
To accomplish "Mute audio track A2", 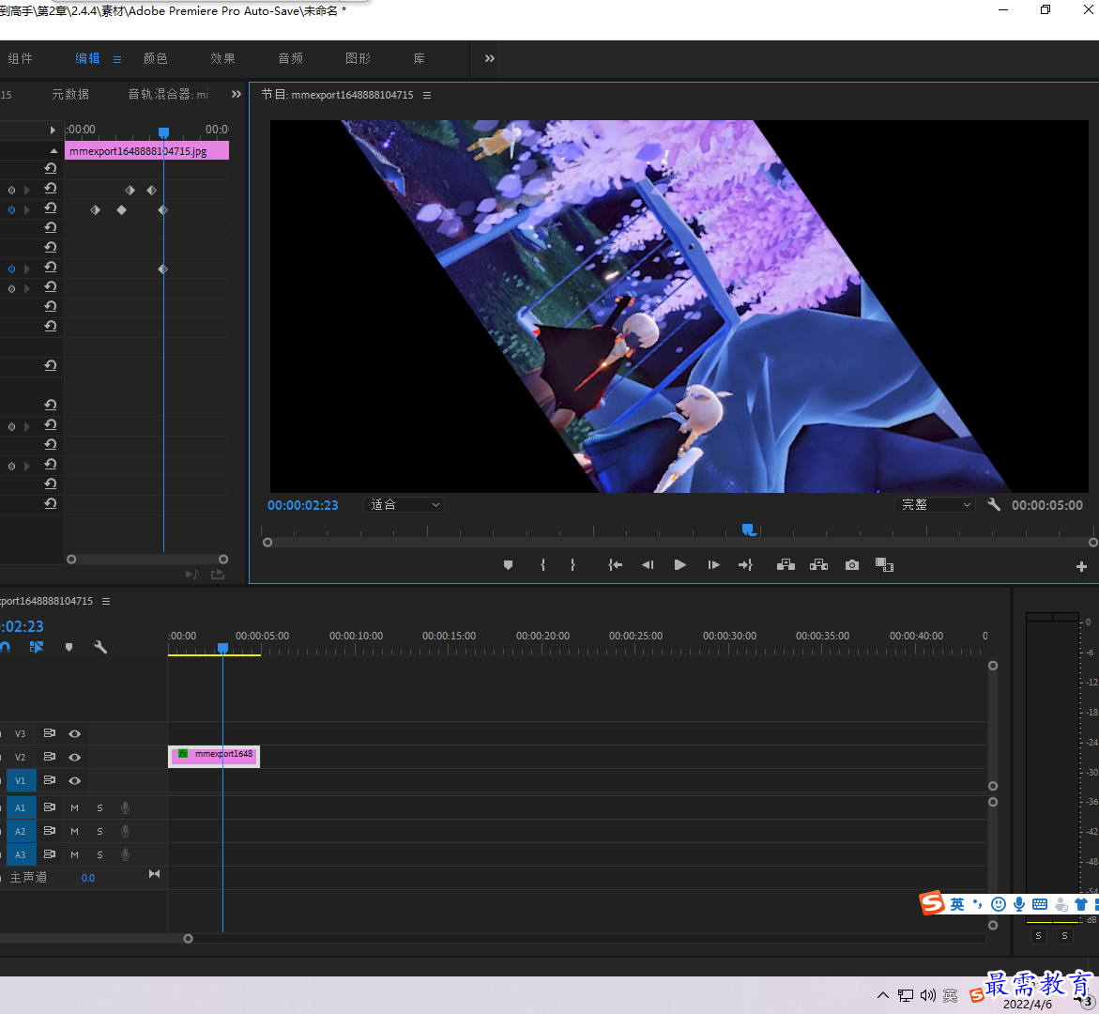I will 74,831.
